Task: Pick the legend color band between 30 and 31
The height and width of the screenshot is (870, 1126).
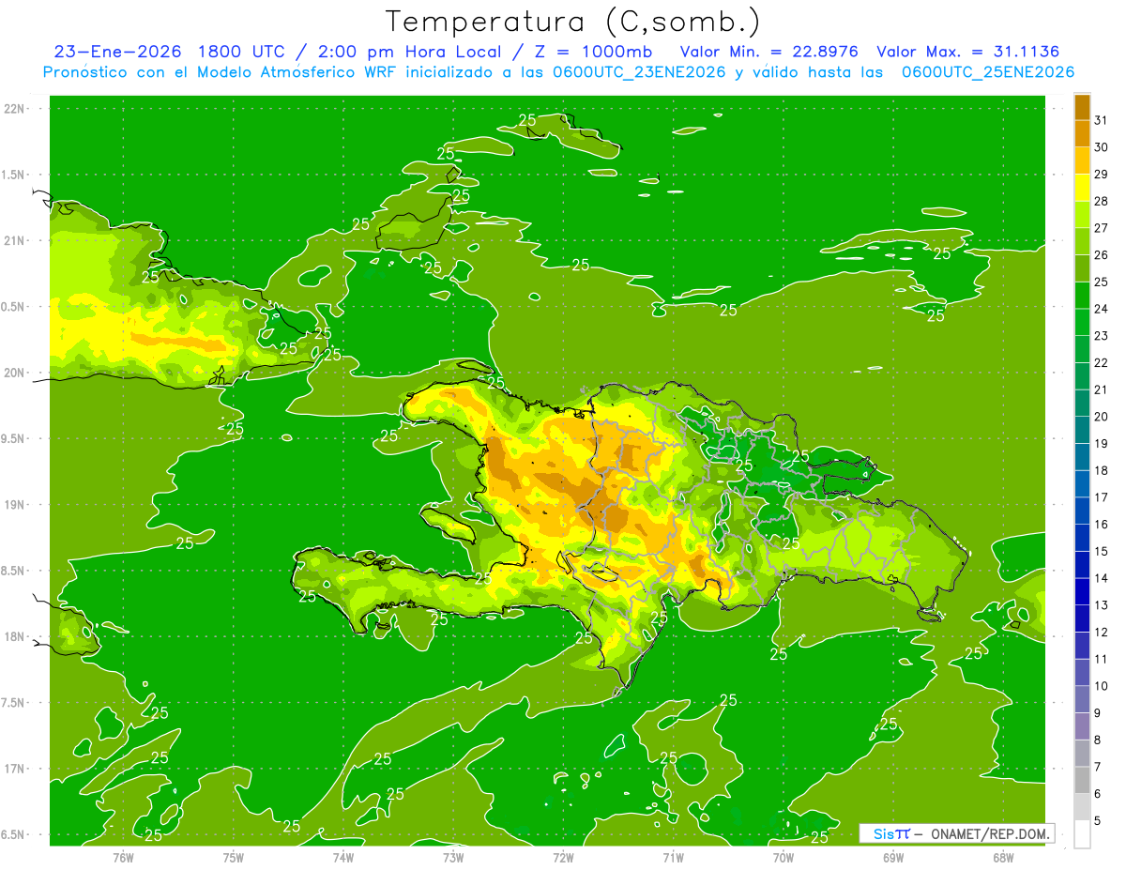Action: pos(1082,133)
